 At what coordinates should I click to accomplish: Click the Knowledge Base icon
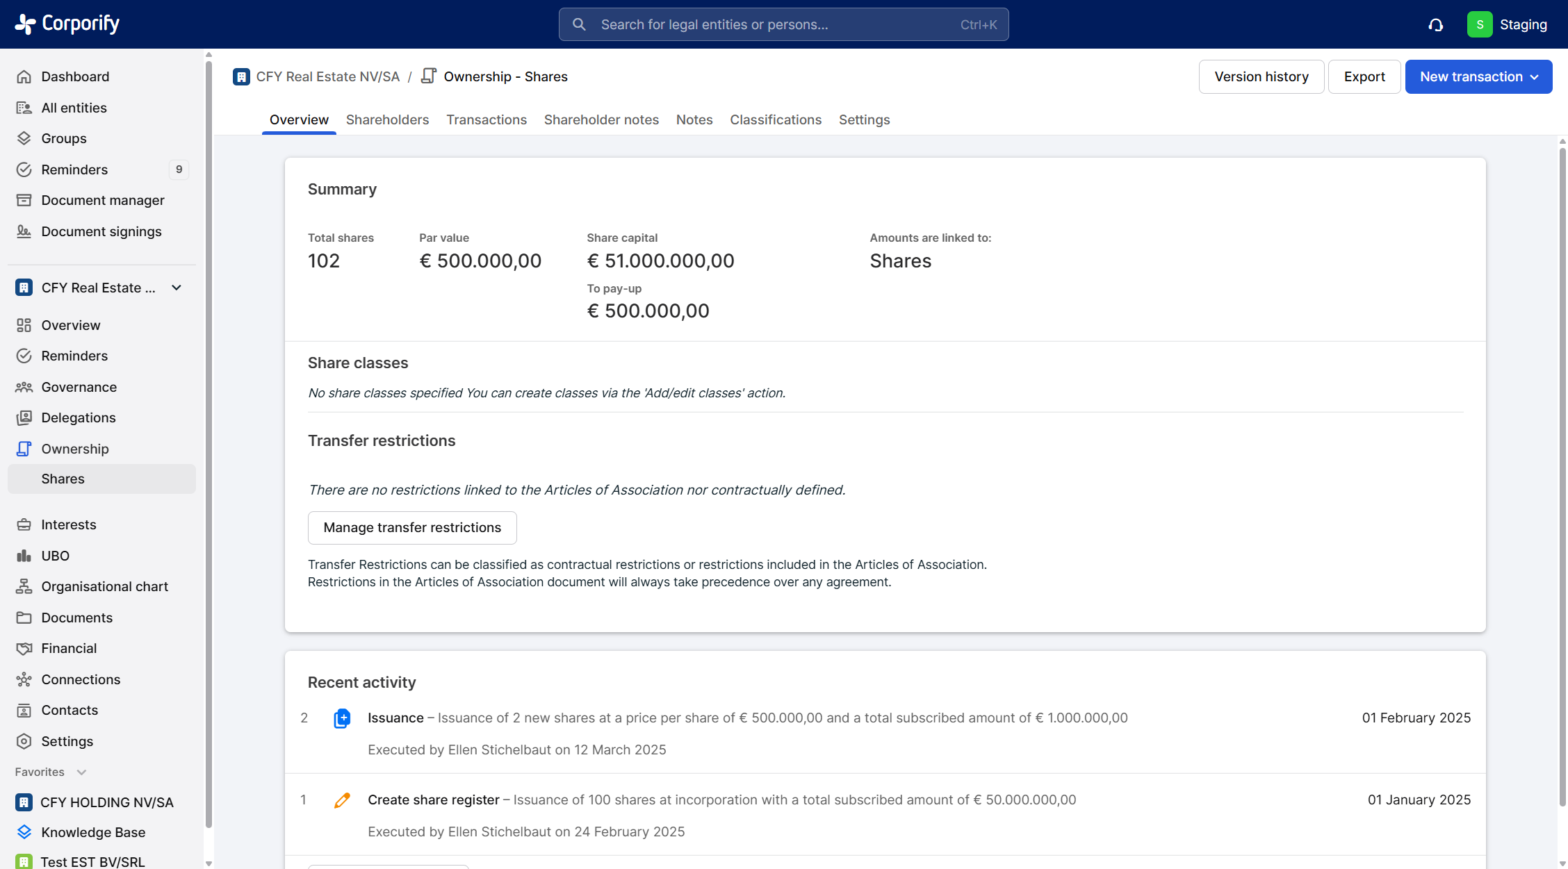[x=24, y=832]
